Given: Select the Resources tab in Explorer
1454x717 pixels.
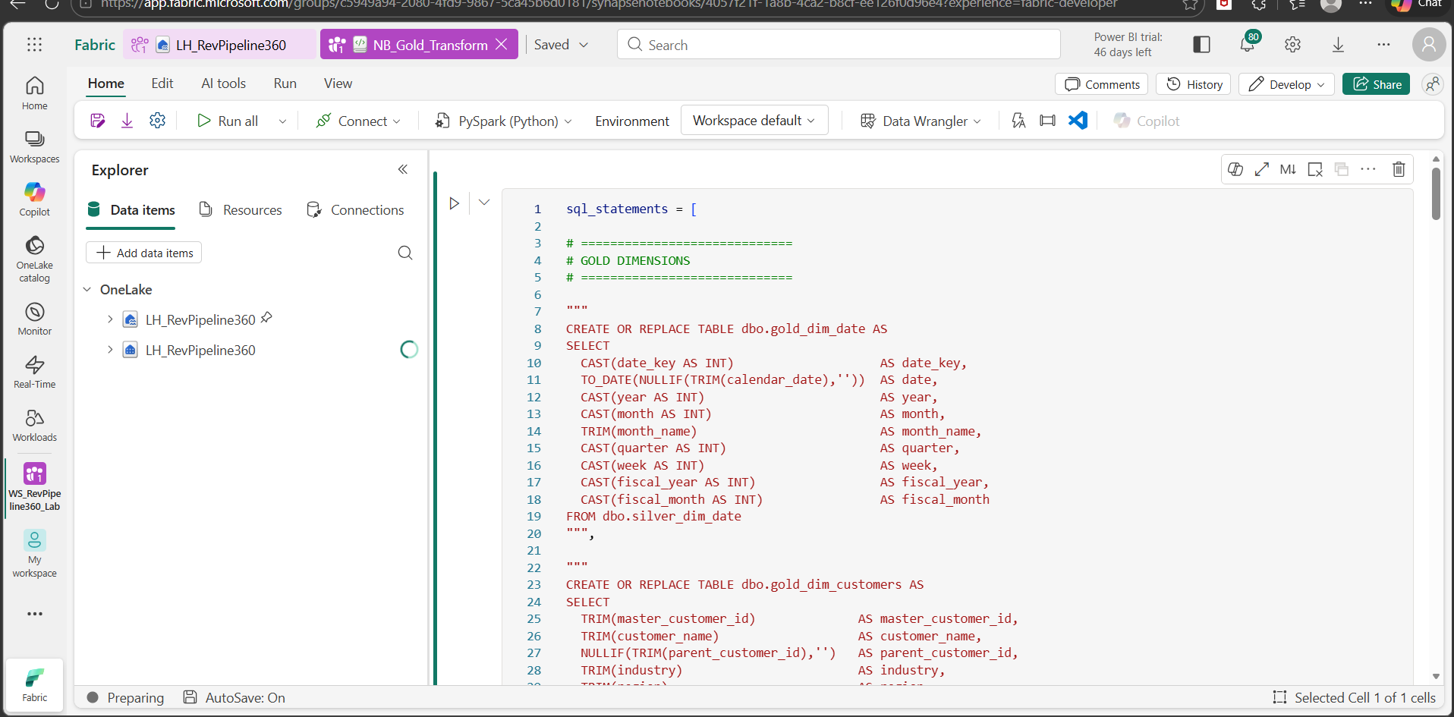Looking at the screenshot, I should (241, 210).
